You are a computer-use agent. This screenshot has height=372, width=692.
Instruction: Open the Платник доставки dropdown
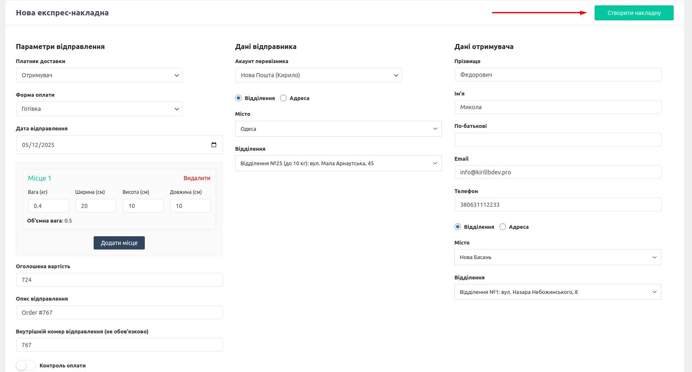click(x=99, y=75)
